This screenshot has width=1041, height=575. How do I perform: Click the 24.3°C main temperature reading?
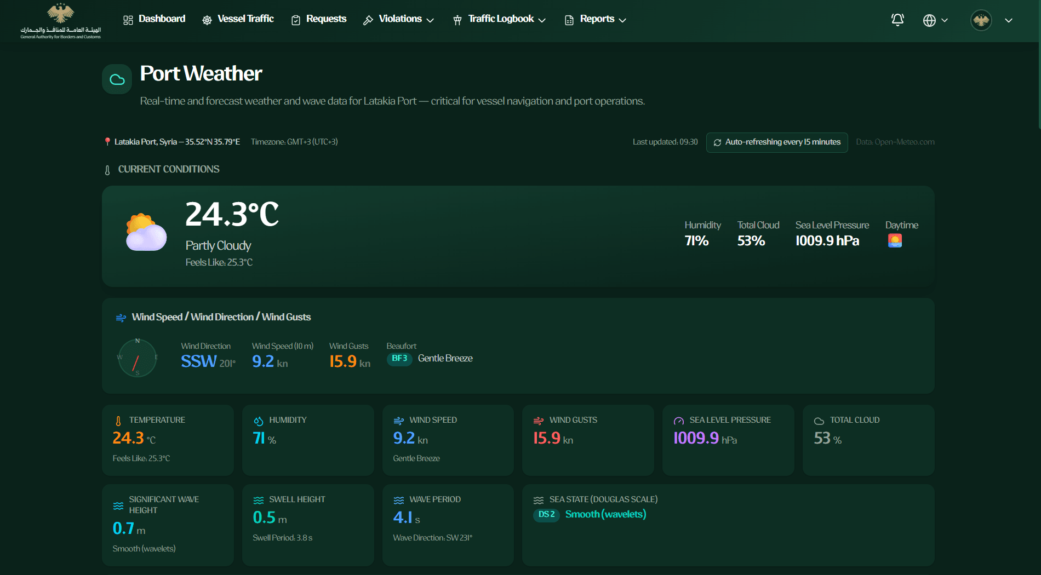232,214
